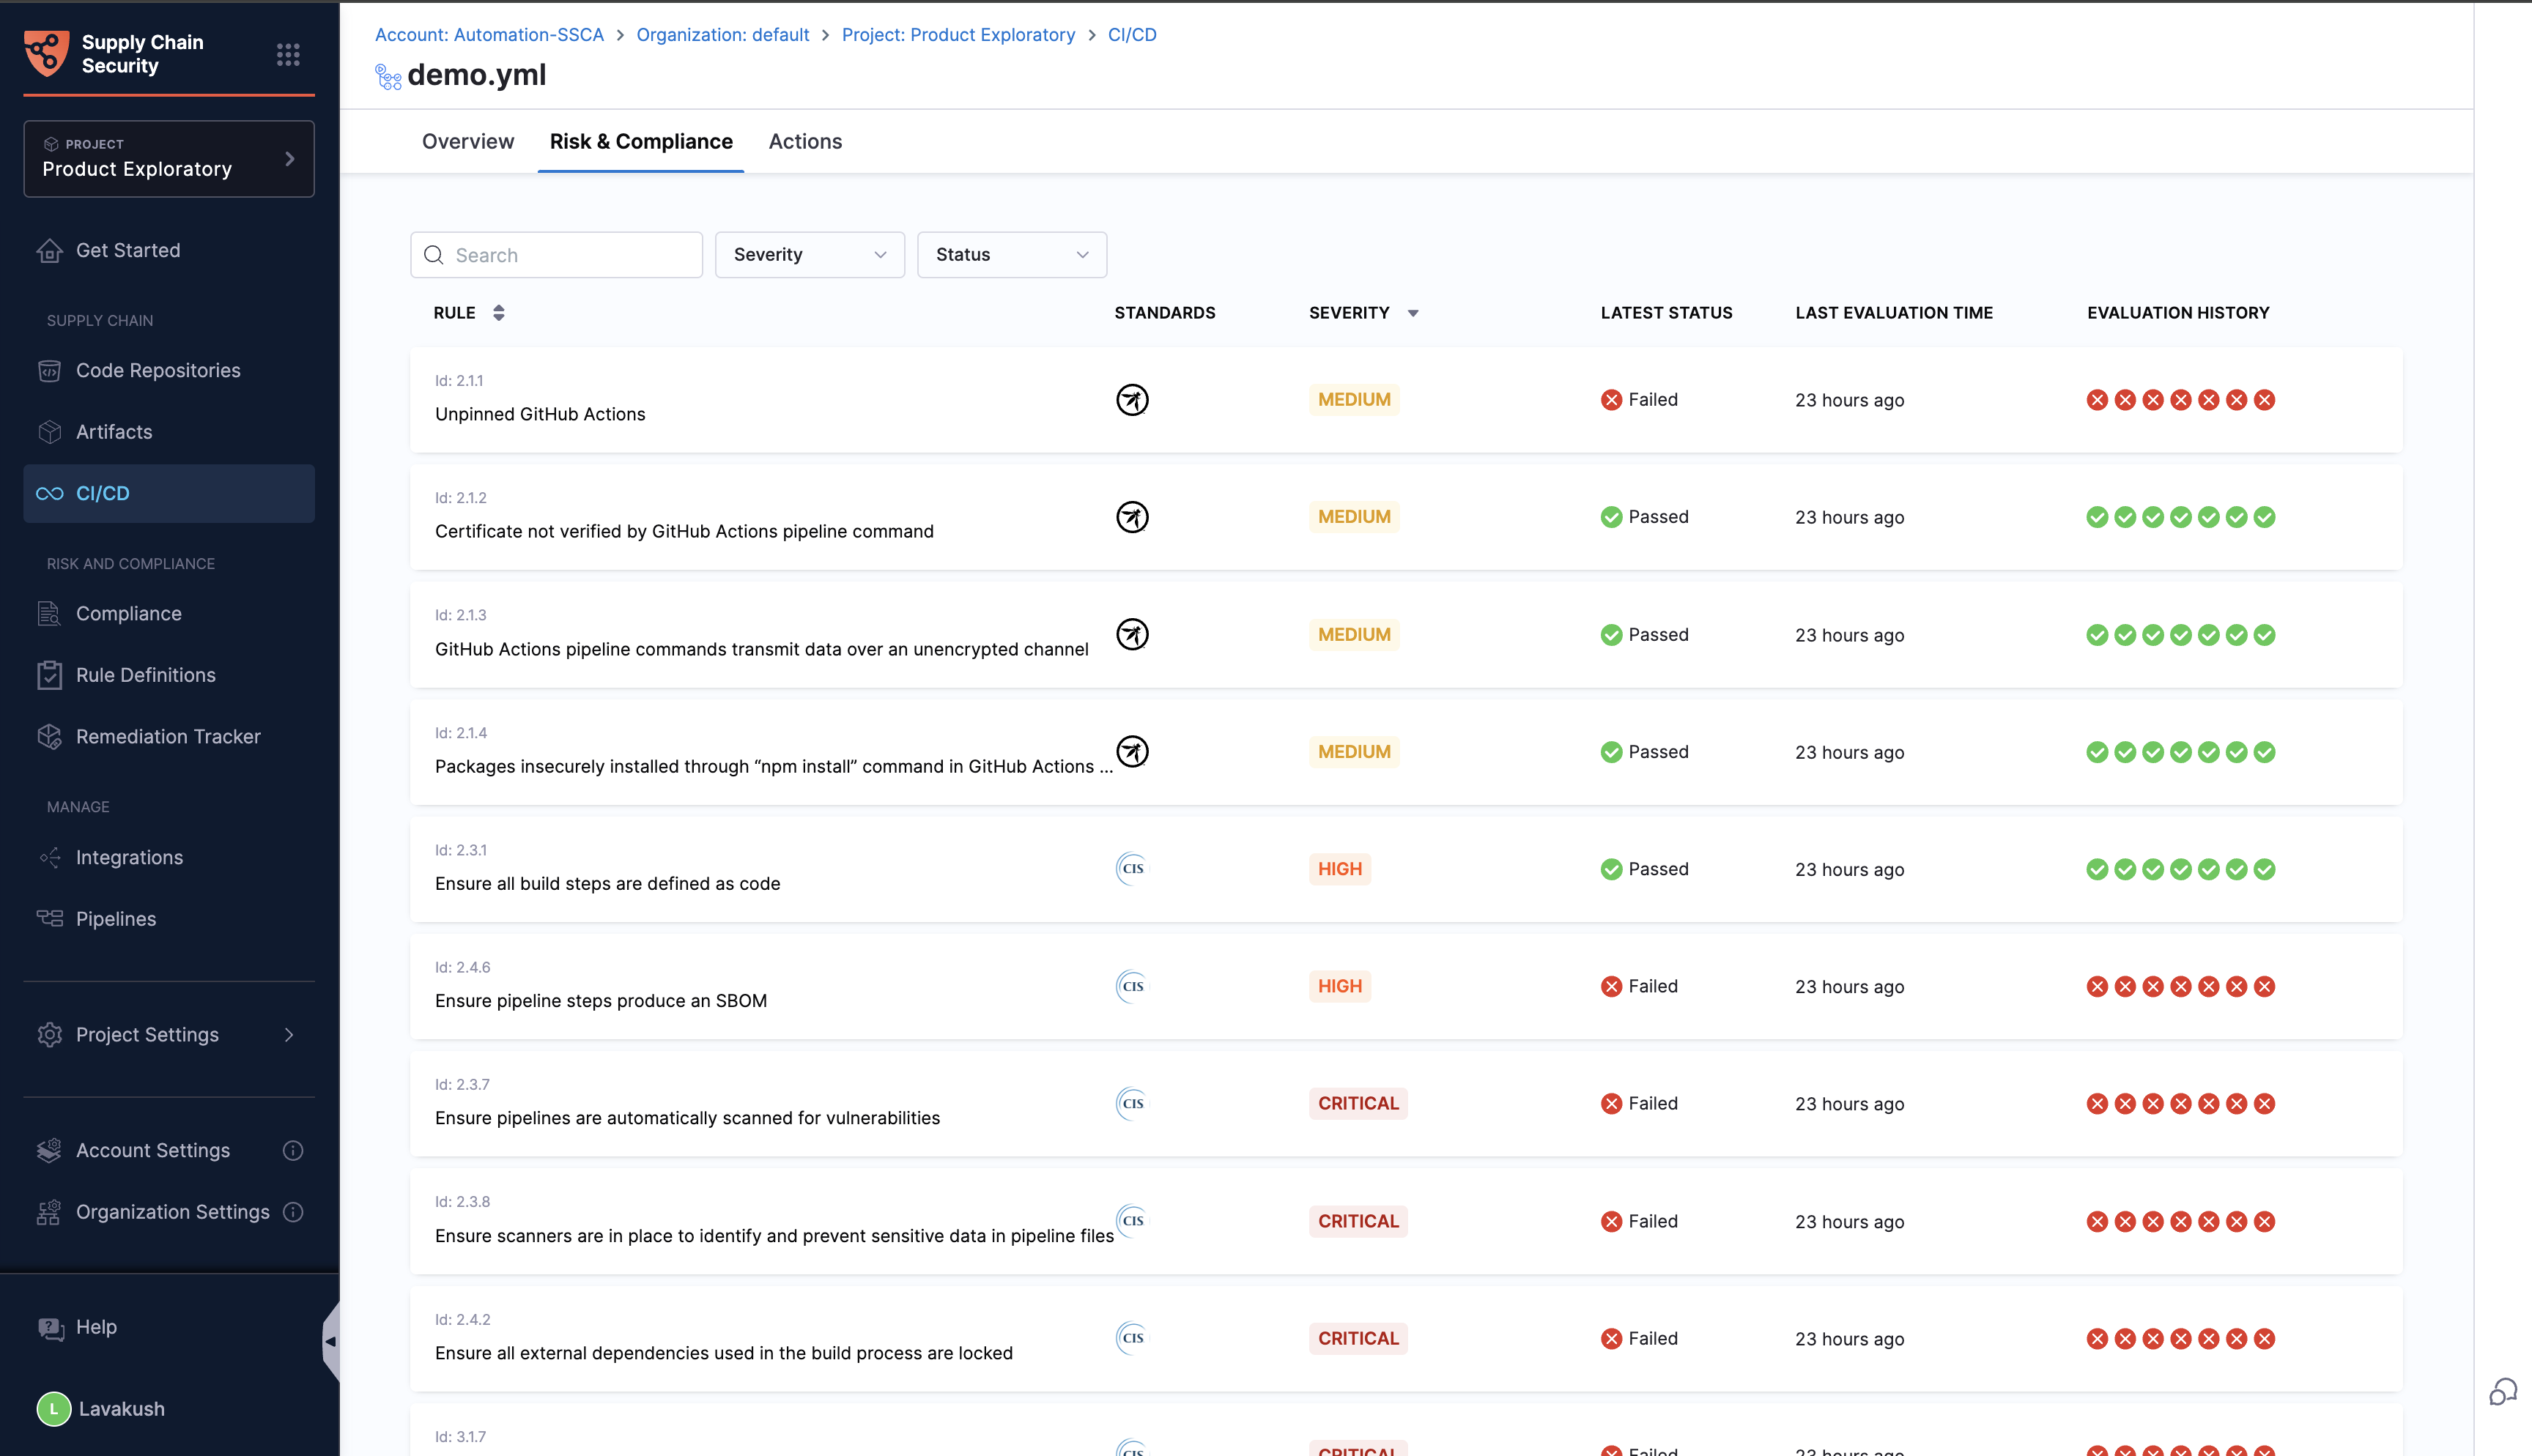Open the Product Exploratory project selector
Image resolution: width=2532 pixels, height=1456 pixels.
168,159
